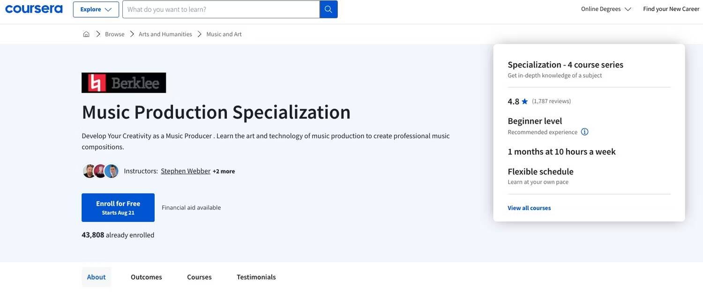Screen dimensions: 703x292
Task: Click the 'Instructors:' label
Action: pos(141,171)
